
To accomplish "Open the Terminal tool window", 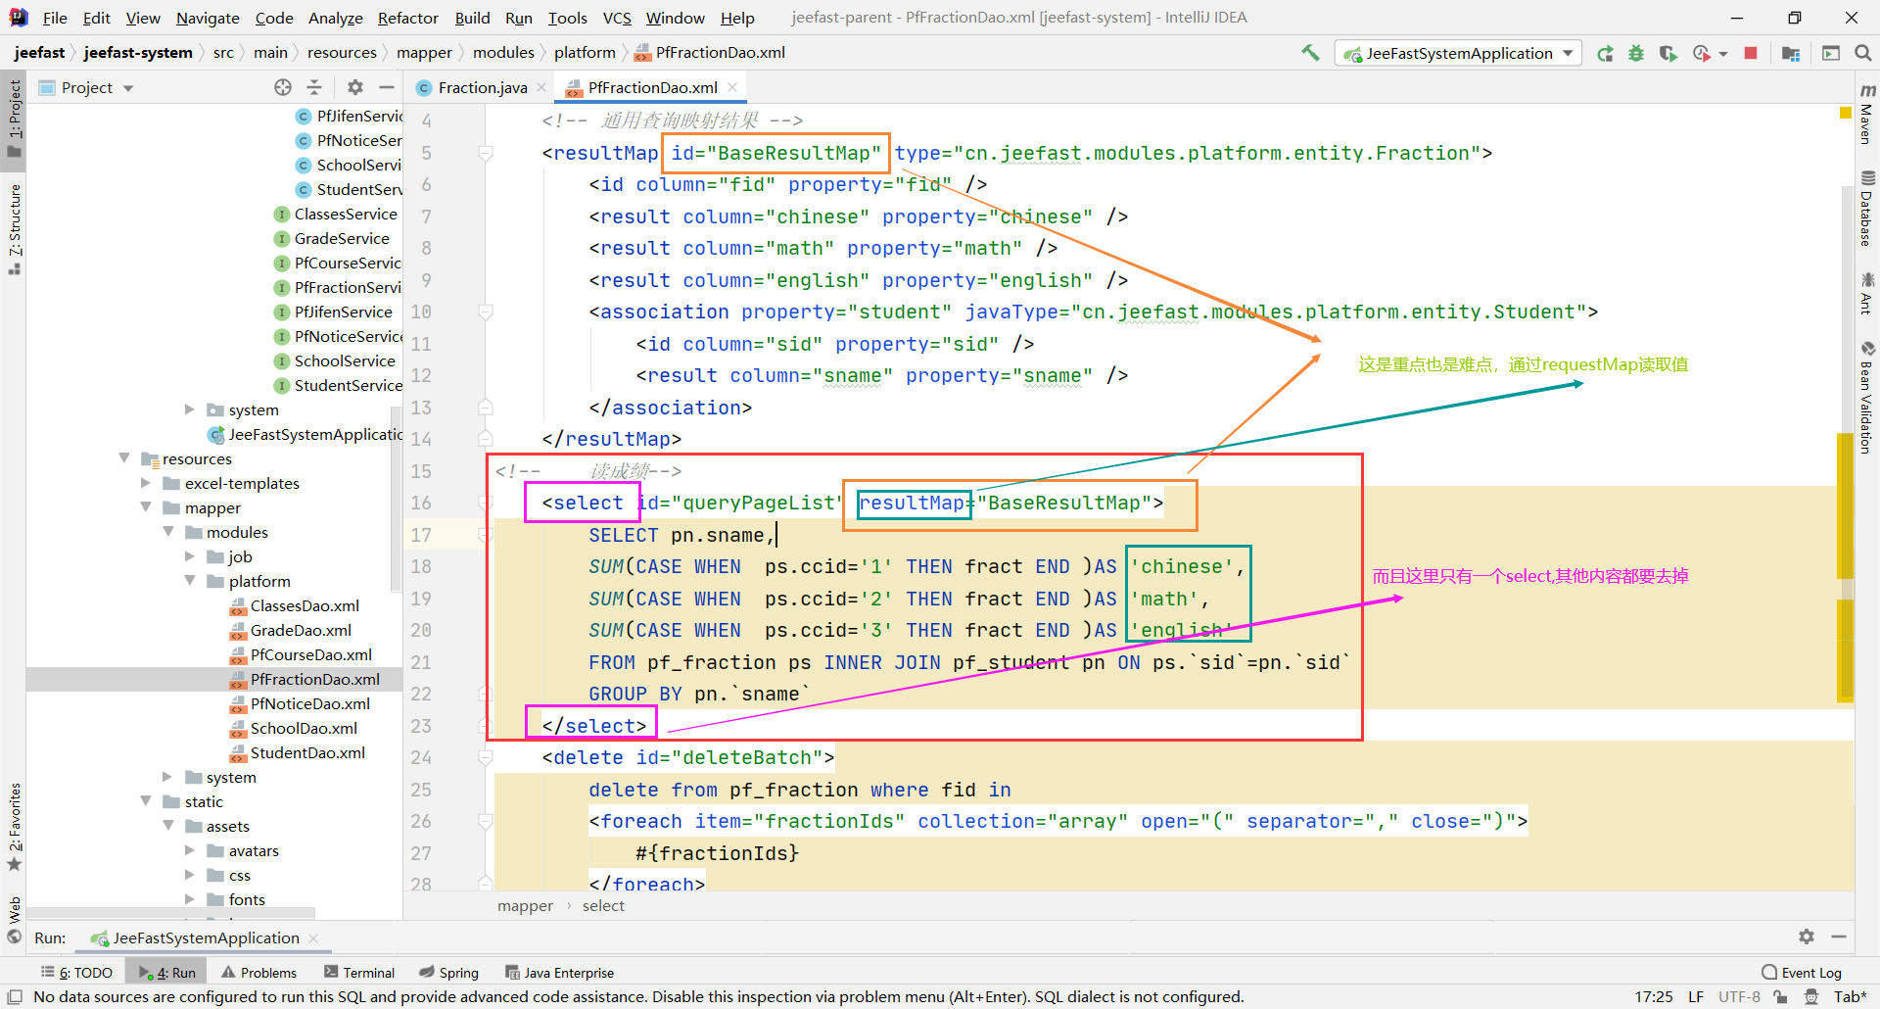I will (x=359, y=973).
